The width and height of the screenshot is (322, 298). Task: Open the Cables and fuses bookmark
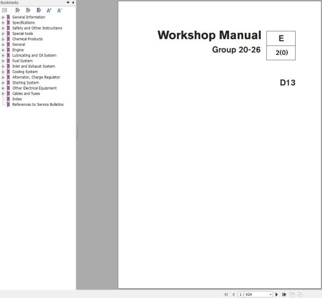point(26,93)
